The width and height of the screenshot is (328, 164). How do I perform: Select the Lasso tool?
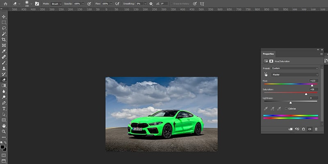click(4, 28)
